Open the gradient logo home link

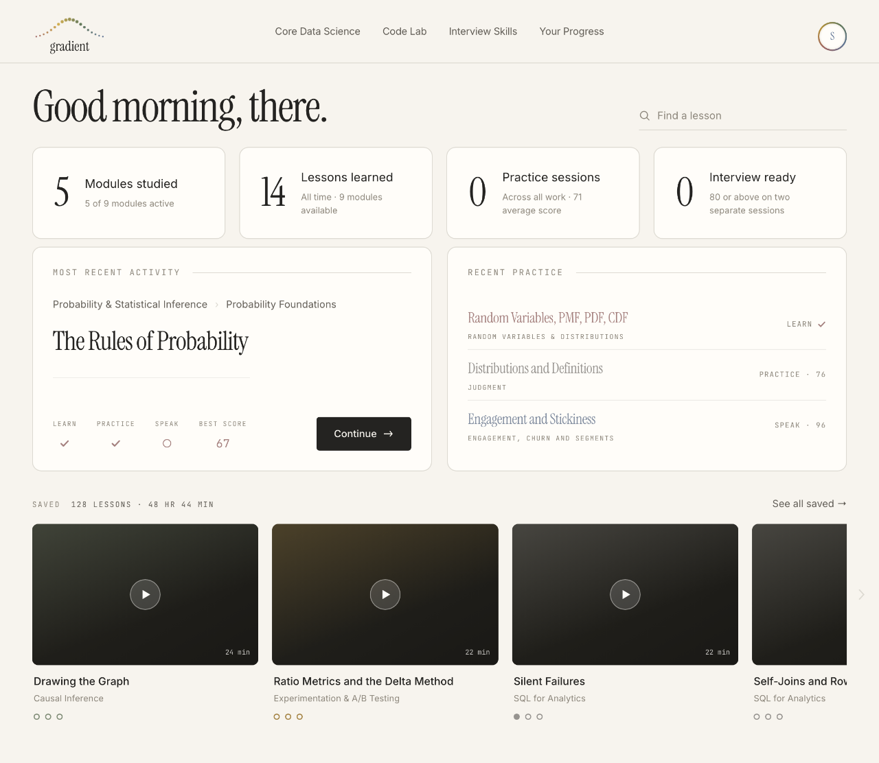point(69,35)
